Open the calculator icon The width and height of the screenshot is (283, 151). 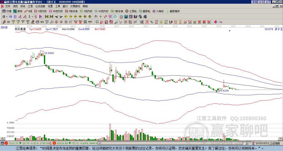click(126, 17)
